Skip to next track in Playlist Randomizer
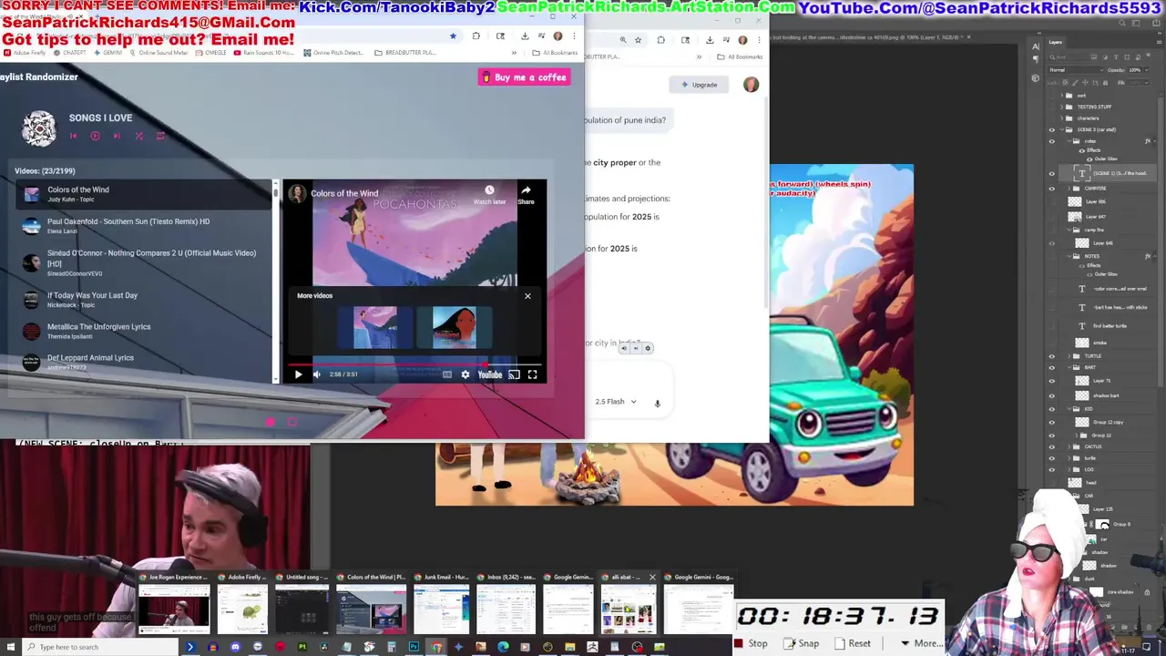Image resolution: width=1166 pixels, height=656 pixels. tap(117, 136)
